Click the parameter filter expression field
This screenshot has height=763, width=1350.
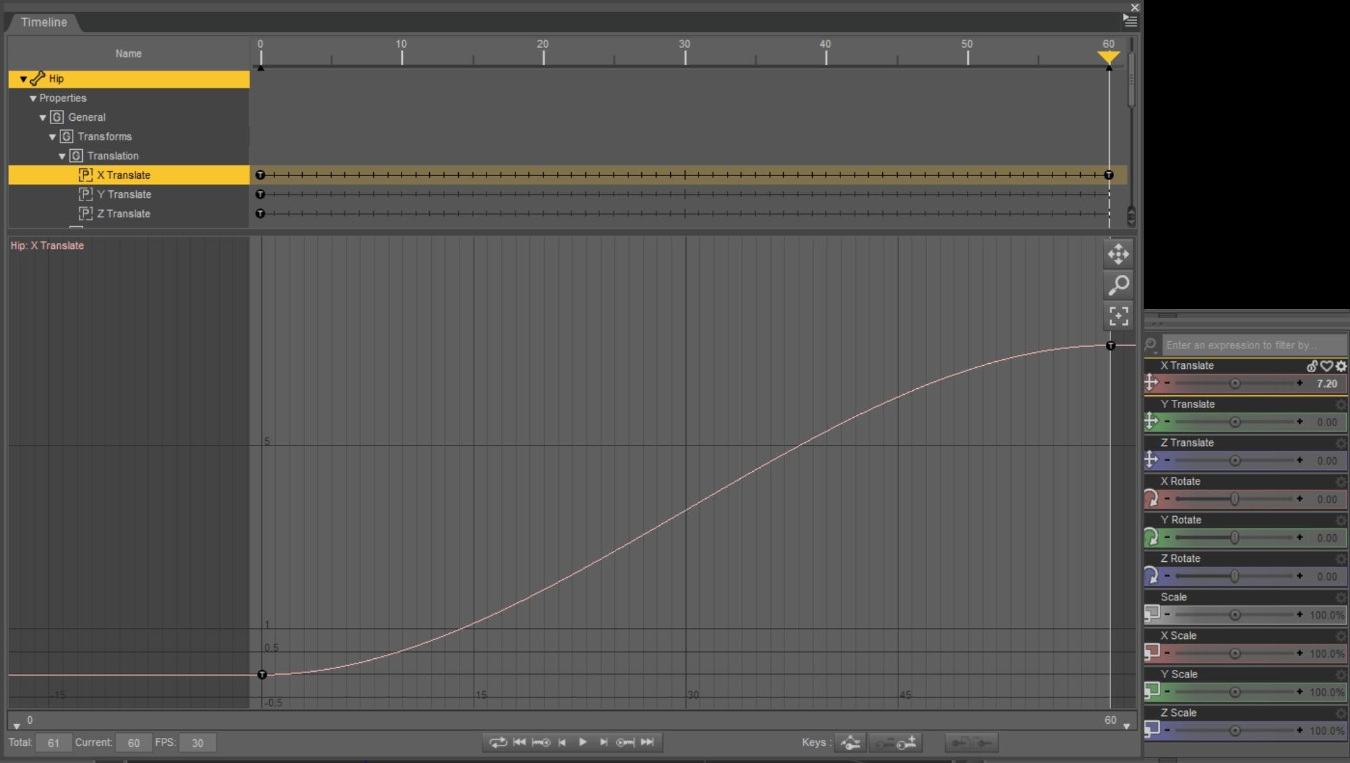1253,345
